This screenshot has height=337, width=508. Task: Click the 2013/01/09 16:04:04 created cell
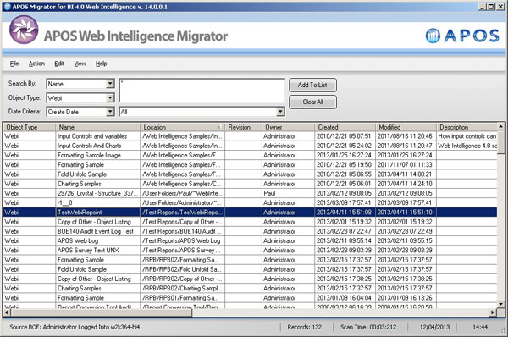point(345,298)
